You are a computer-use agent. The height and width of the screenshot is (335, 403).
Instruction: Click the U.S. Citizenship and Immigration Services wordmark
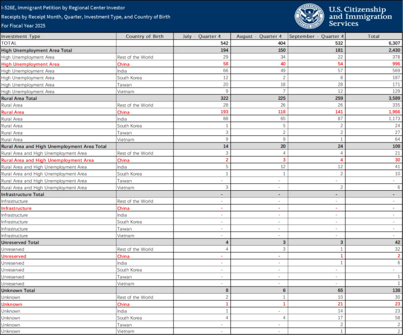360,17
